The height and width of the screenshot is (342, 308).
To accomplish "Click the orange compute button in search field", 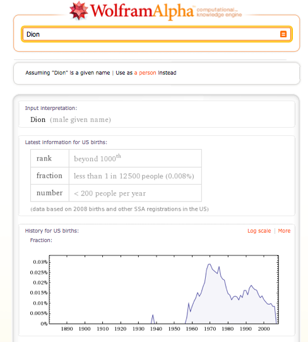I will [x=283, y=34].
